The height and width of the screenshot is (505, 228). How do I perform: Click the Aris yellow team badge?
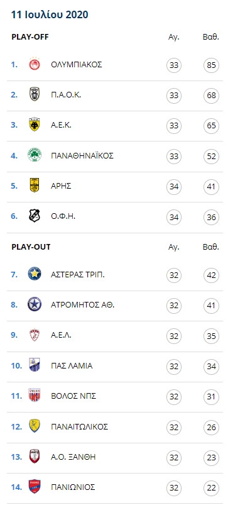tap(35, 186)
